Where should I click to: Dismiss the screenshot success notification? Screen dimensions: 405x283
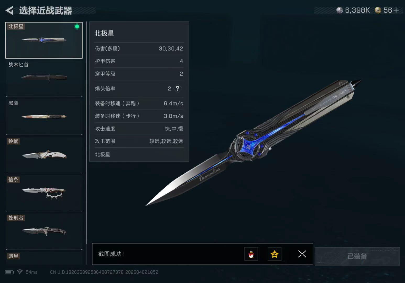coord(302,254)
